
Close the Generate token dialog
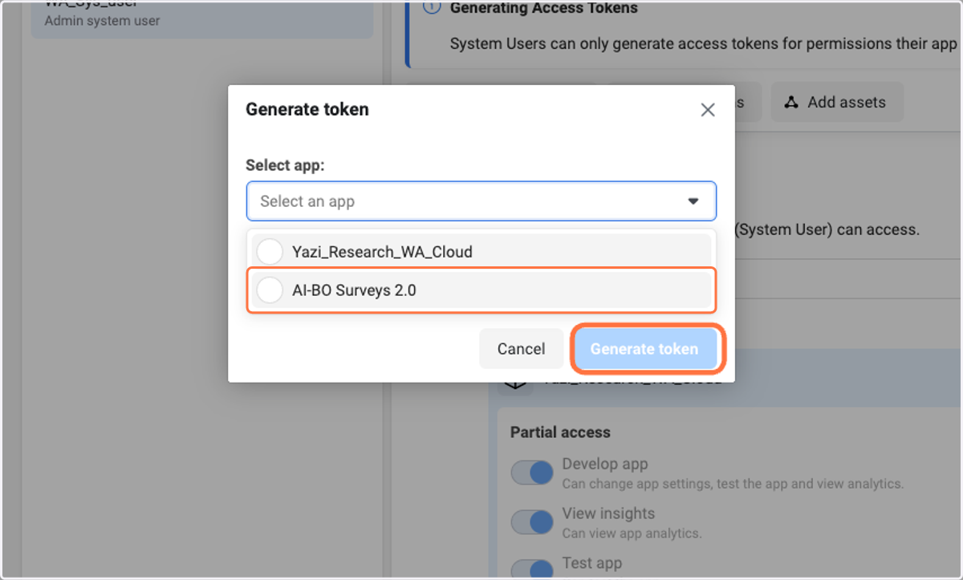707,110
